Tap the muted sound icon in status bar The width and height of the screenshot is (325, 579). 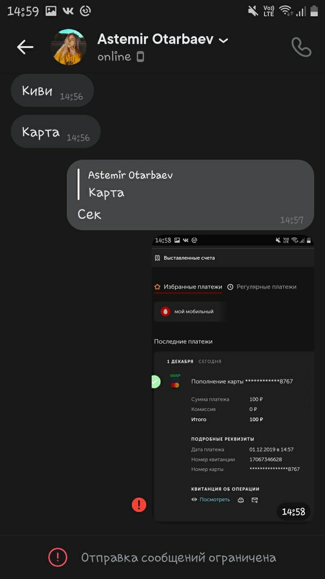tap(253, 11)
